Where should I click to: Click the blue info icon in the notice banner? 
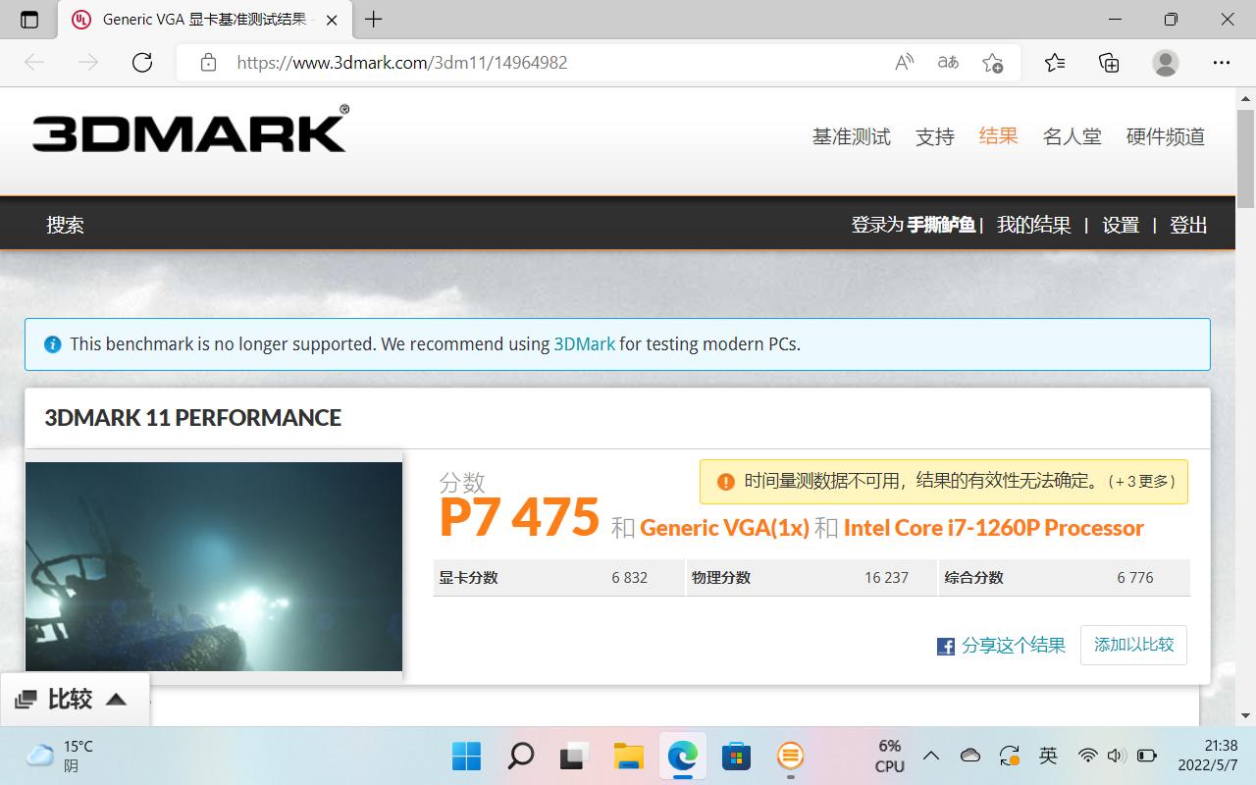[52, 344]
